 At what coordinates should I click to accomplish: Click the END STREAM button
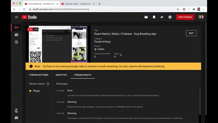pos(185,17)
